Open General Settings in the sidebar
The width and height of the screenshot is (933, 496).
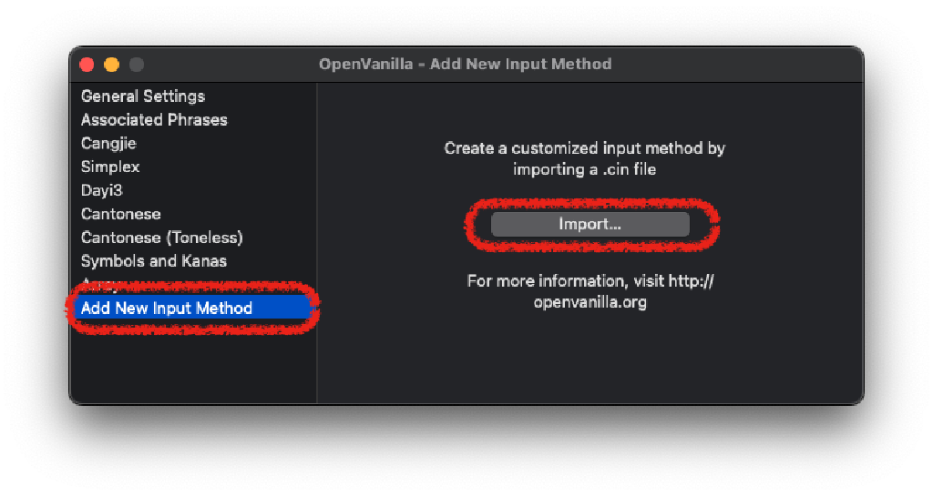pos(143,96)
